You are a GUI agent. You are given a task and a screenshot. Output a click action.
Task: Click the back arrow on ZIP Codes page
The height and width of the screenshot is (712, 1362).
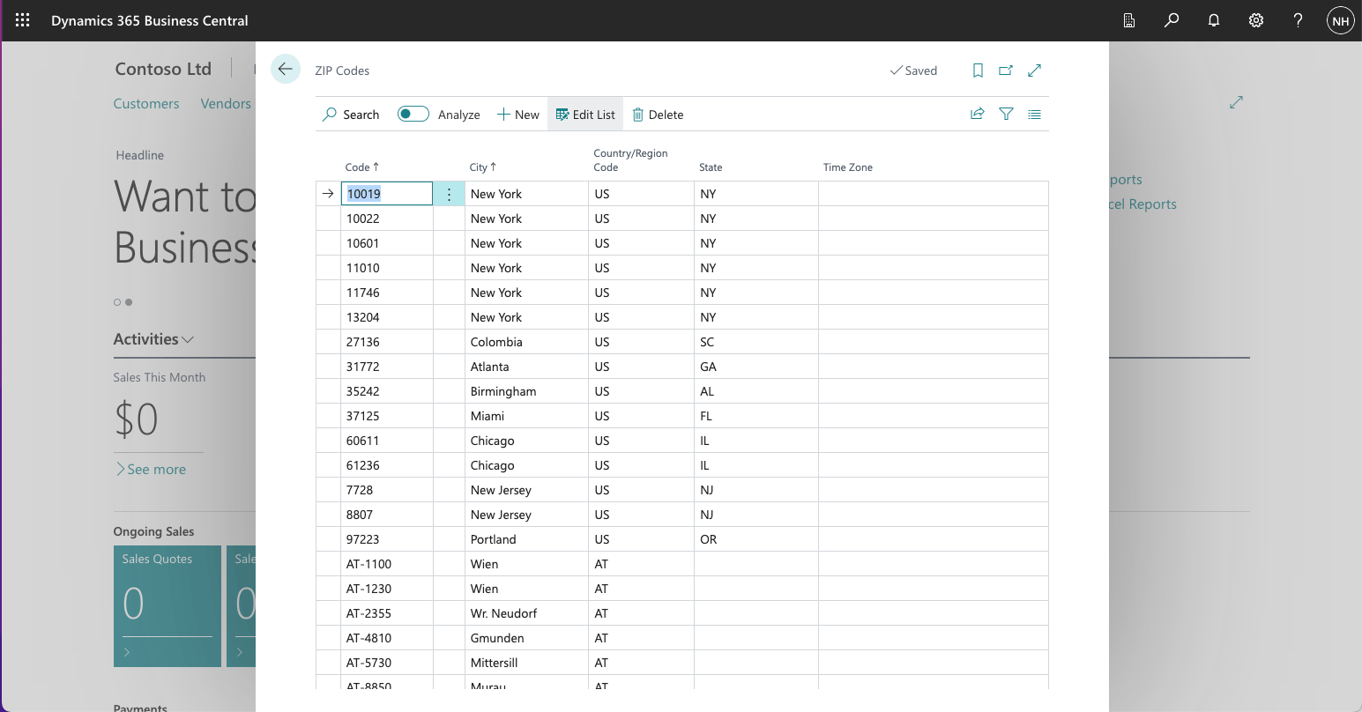tap(285, 69)
